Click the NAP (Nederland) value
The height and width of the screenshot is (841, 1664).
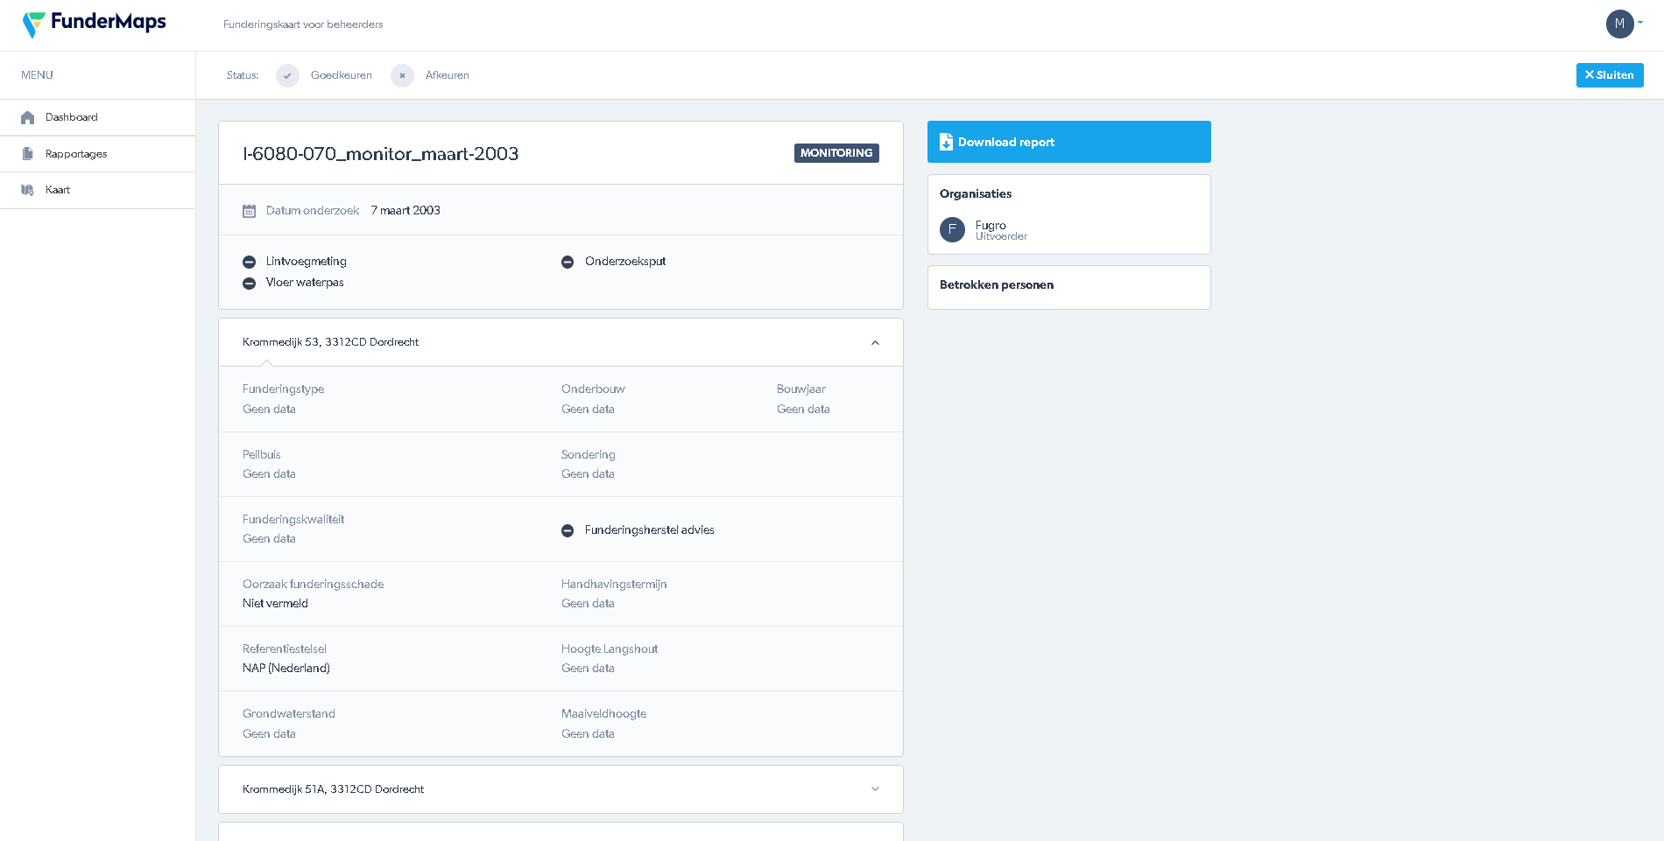286,668
